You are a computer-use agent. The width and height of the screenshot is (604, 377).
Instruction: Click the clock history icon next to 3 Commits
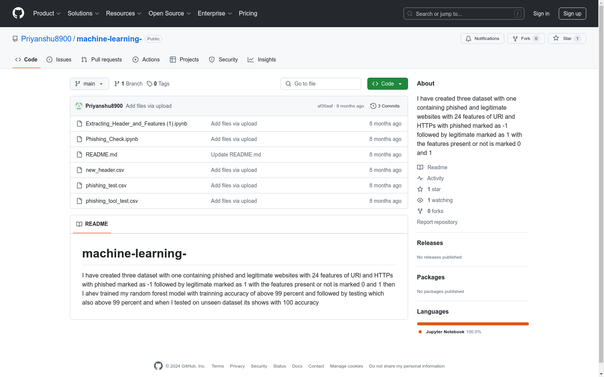click(x=373, y=106)
